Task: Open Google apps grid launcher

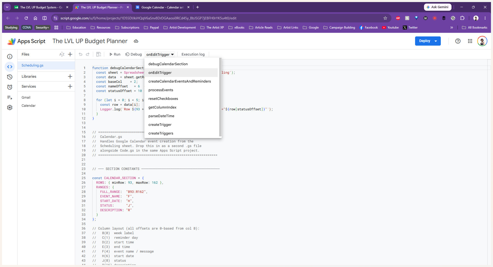Action: click(x=470, y=41)
